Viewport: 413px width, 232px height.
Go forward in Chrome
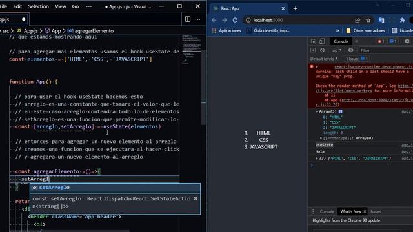point(225,20)
